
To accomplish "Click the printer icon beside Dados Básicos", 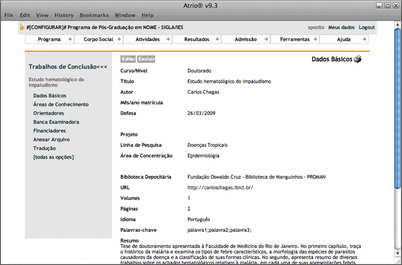I will click(357, 59).
